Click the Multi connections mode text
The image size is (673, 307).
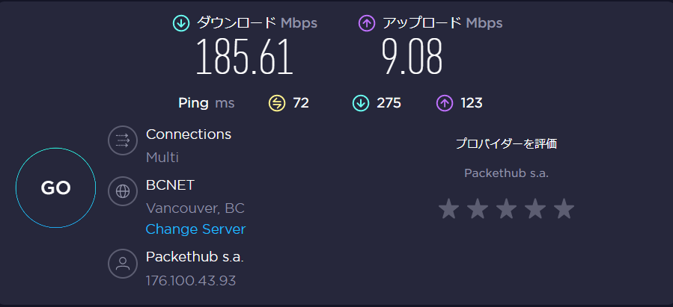[162, 158]
